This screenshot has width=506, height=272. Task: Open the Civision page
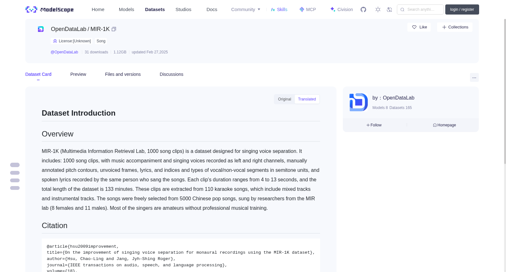[341, 9]
